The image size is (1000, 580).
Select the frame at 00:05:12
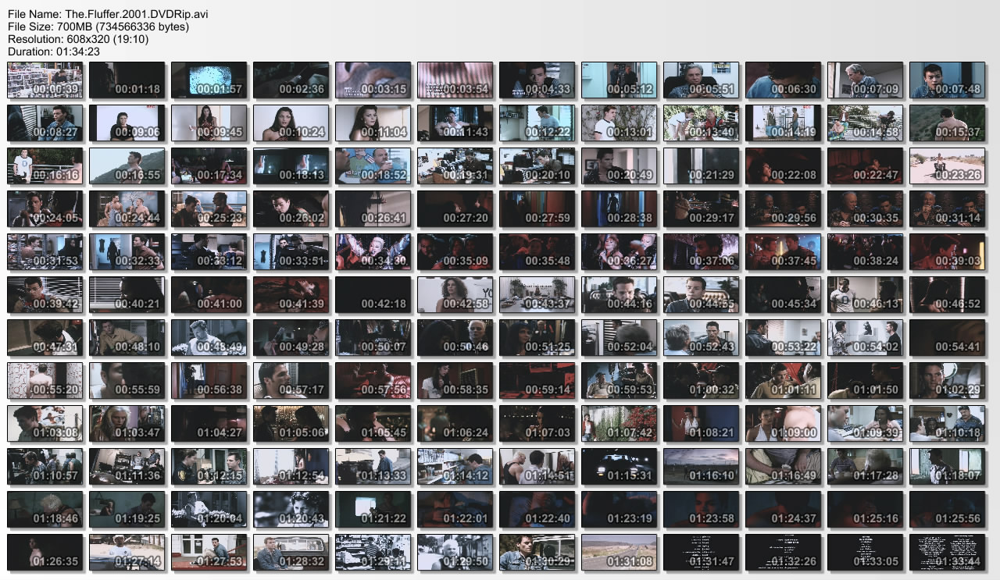(x=619, y=80)
